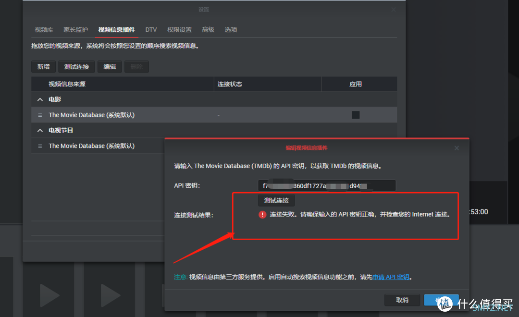The image size is (519, 317).
Task: Toggle 应用 checkbox for 电影 The Movie Database
Action: click(x=356, y=115)
